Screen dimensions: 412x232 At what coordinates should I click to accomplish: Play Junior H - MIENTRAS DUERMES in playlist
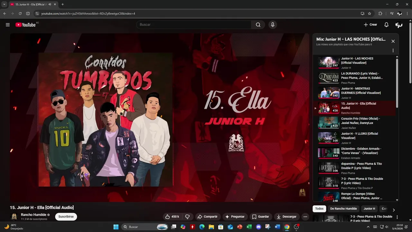click(x=354, y=93)
